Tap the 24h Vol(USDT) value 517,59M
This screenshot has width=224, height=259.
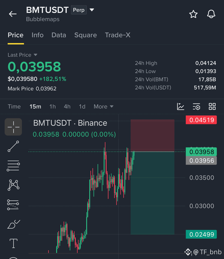pyautogui.click(x=205, y=87)
